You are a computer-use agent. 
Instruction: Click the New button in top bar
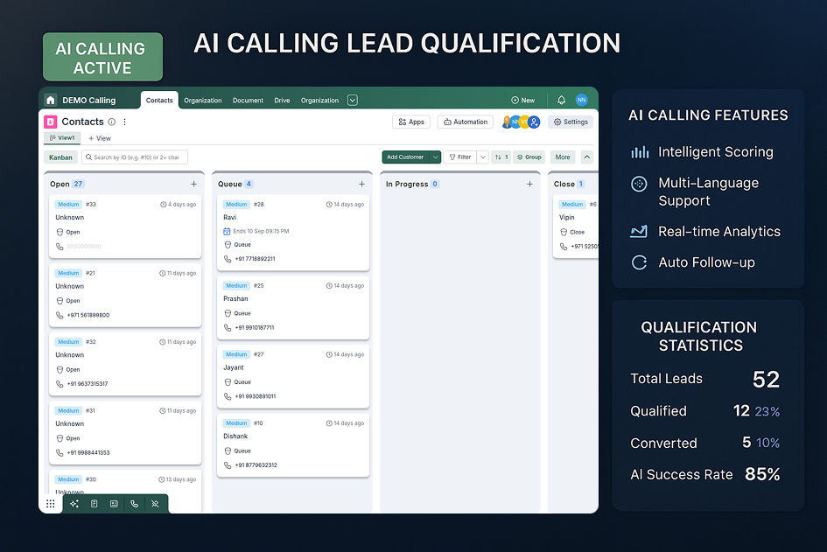click(522, 101)
